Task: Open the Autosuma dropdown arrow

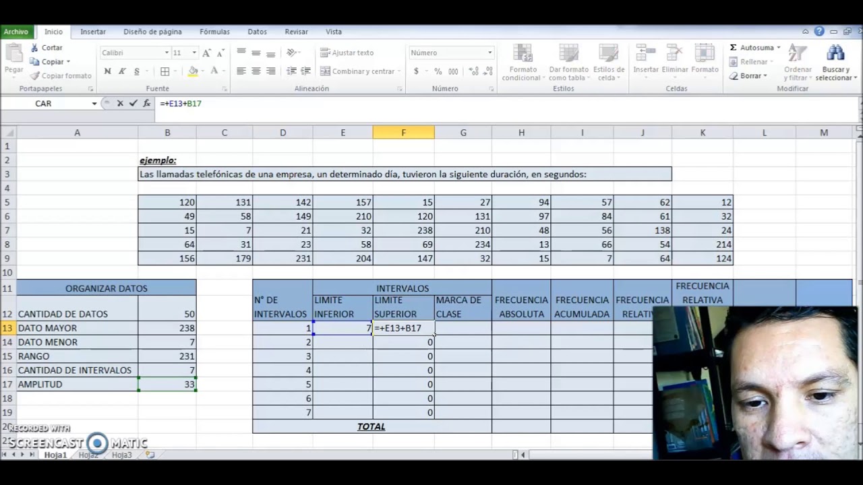Action: [x=778, y=48]
